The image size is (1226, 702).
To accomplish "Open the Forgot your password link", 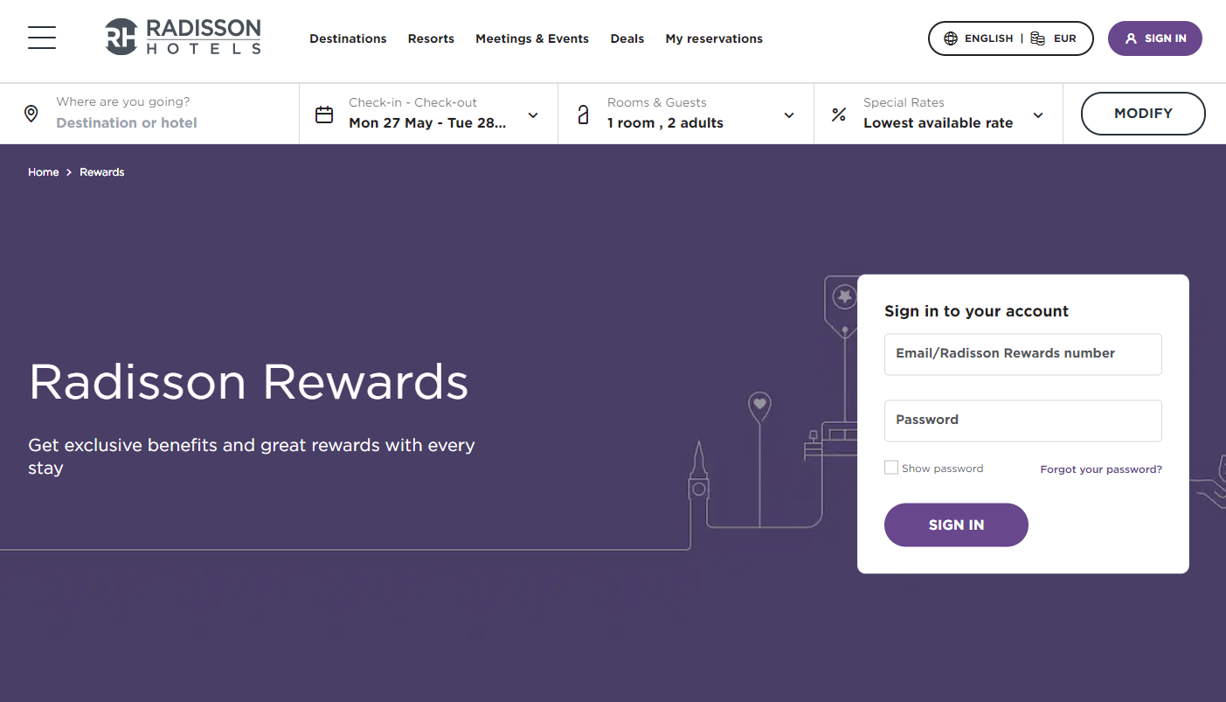I will [1100, 469].
